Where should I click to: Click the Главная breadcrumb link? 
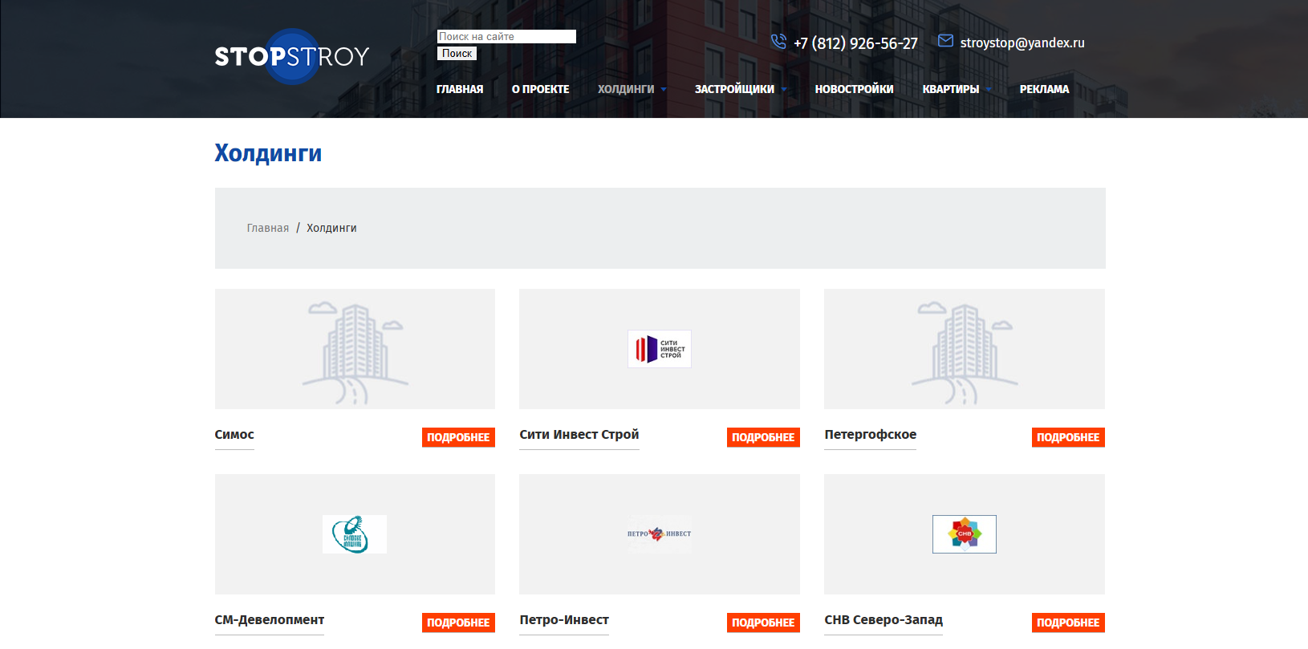268,228
